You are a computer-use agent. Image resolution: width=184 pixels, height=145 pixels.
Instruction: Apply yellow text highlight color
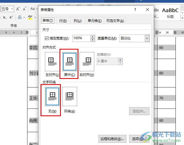tap(30, 17)
